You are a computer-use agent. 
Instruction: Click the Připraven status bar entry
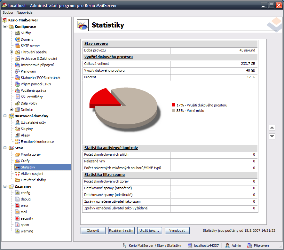point(261,246)
